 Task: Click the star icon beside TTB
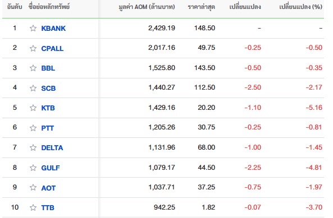pos(33,207)
